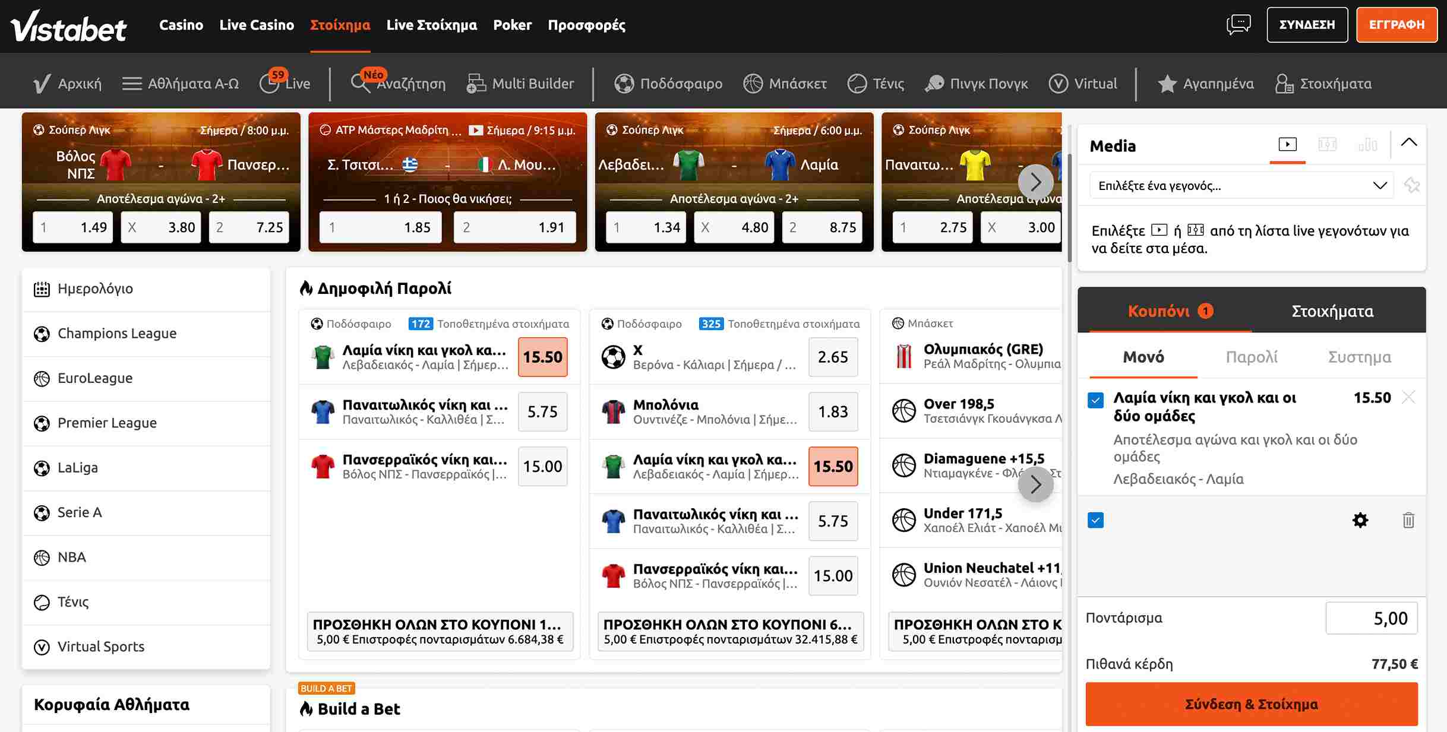Image resolution: width=1447 pixels, height=732 pixels.
Task: Click Σύνδεση & Στοίχημα button
Action: point(1251,704)
